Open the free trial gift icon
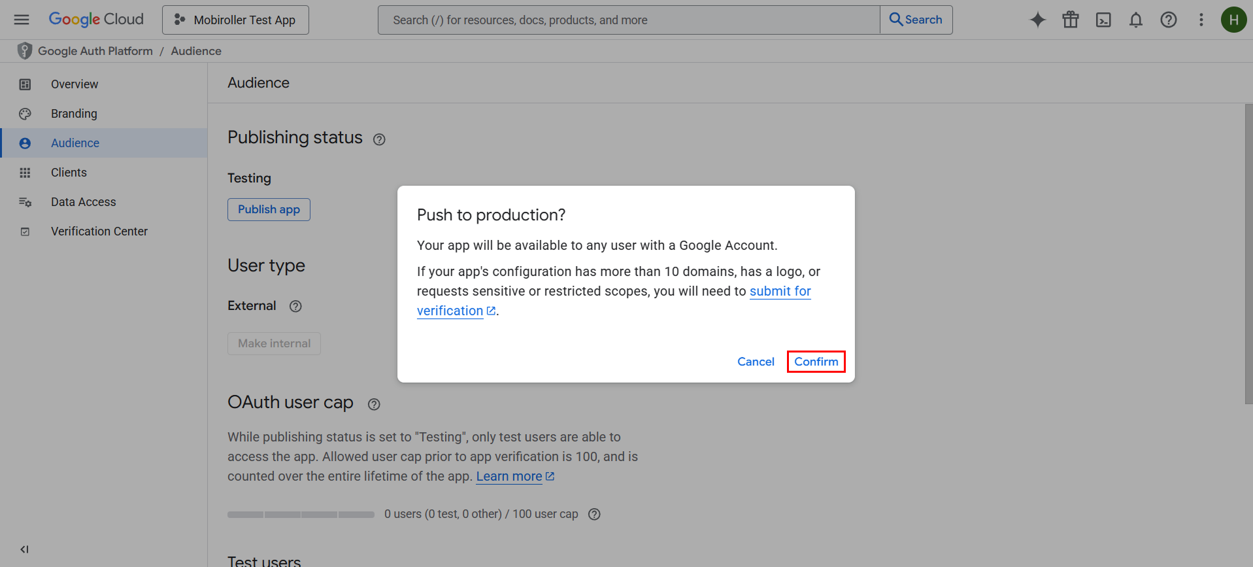Screen dimensions: 1253x567 pos(1071,20)
